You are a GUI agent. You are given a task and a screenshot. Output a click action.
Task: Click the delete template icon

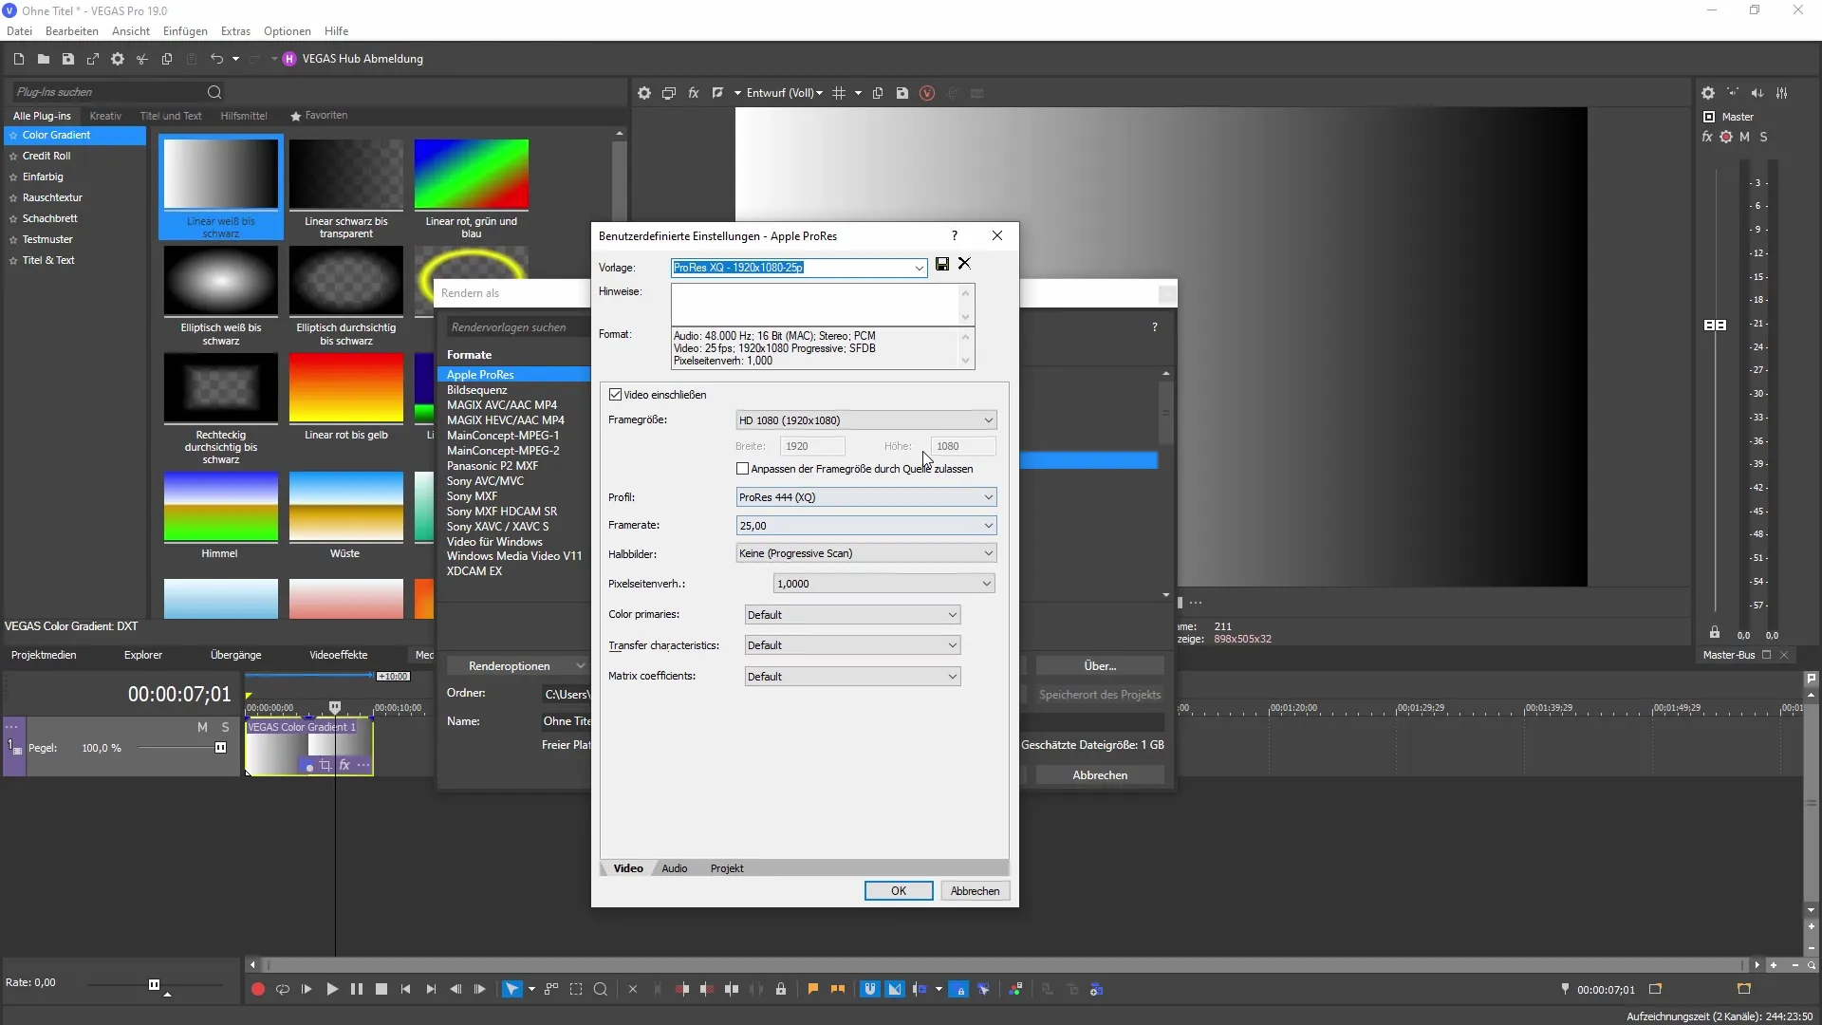965,264
